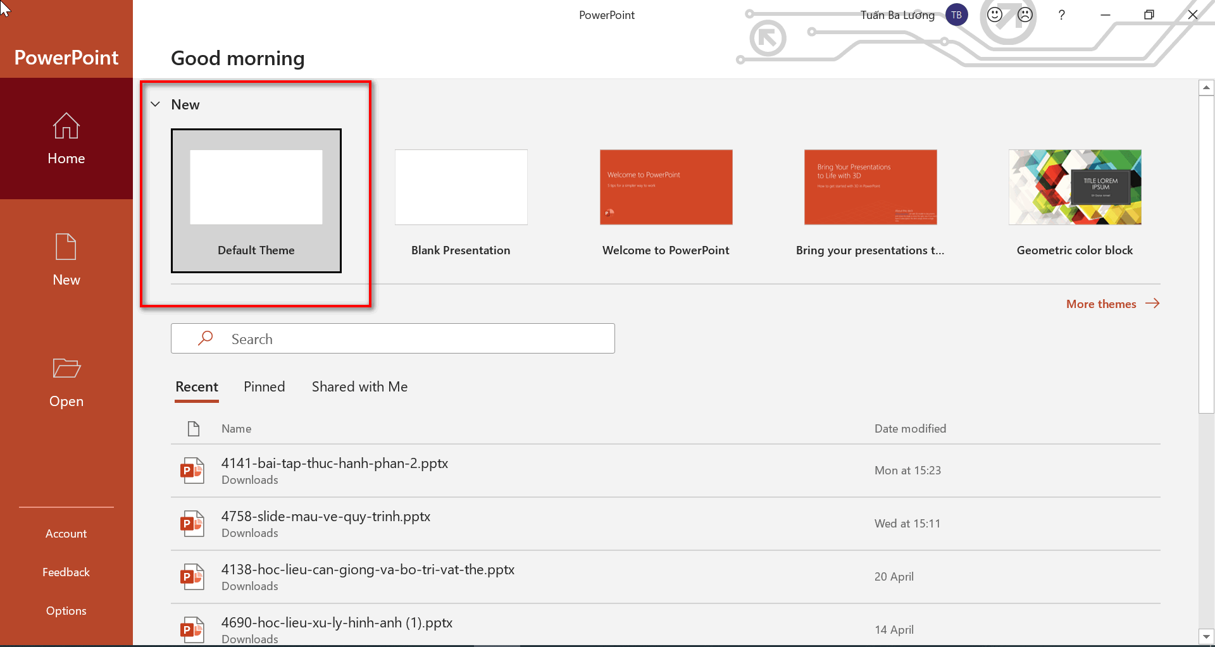Click the user name Tuấn Ba Lương
The width and height of the screenshot is (1215, 647).
click(x=897, y=15)
